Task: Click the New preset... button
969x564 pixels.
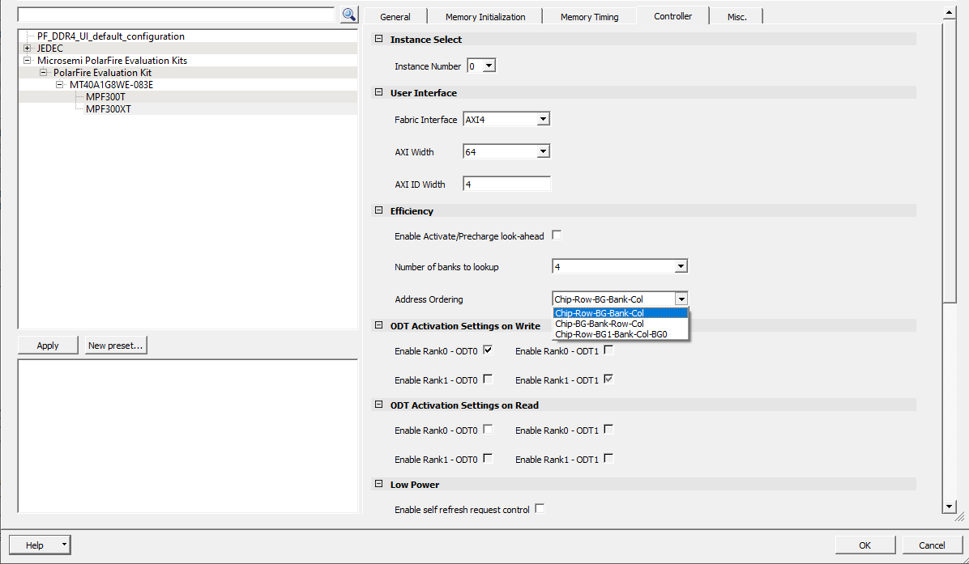Action: click(x=116, y=346)
